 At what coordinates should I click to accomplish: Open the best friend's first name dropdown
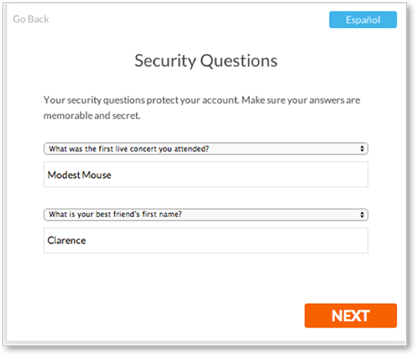point(206,215)
